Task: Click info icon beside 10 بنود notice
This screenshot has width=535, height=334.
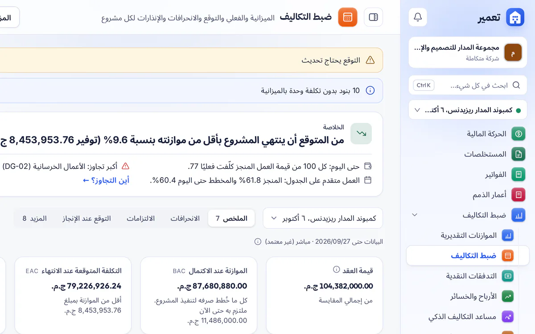Action: (x=370, y=90)
